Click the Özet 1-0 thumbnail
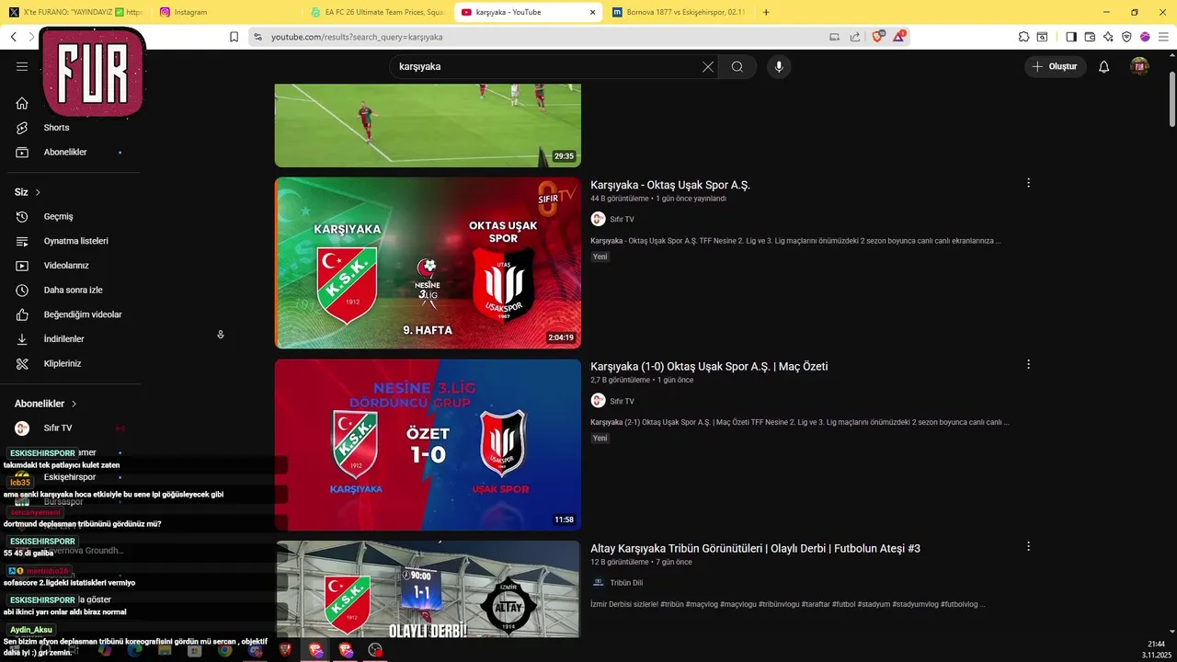Image resolution: width=1177 pixels, height=662 pixels. [x=428, y=444]
